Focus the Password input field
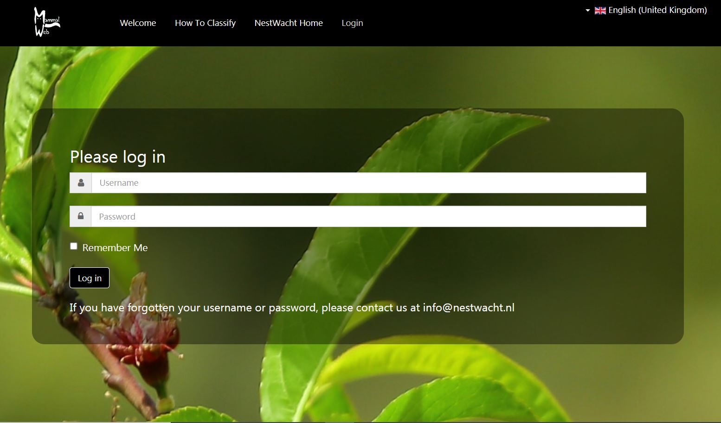721x423 pixels. coord(369,216)
